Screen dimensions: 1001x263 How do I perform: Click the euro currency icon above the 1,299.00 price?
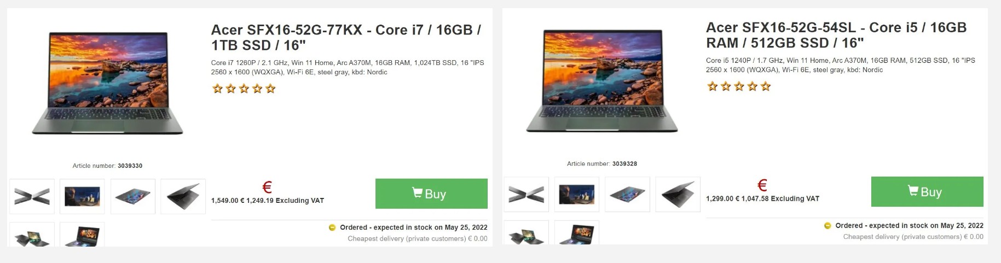point(762,185)
